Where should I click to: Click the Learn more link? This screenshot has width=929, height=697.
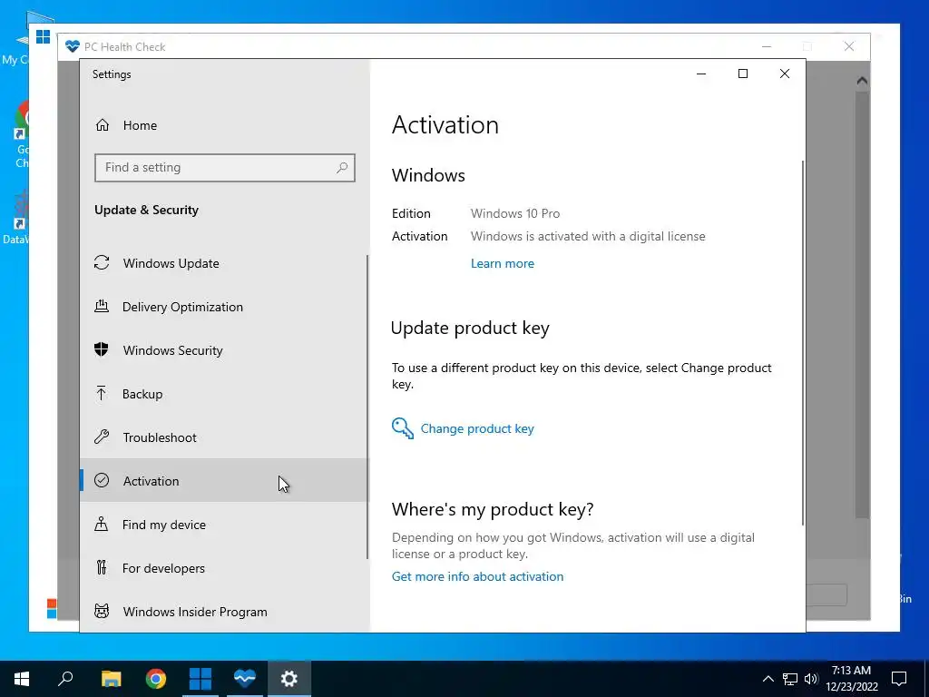[x=503, y=264]
